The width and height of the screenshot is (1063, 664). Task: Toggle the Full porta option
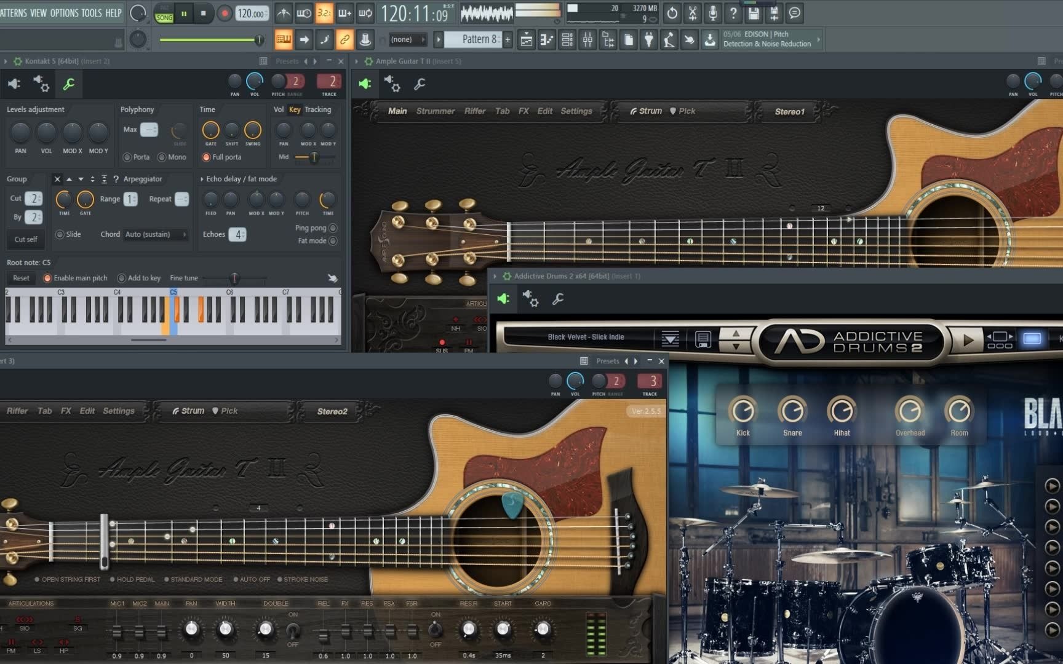[206, 157]
